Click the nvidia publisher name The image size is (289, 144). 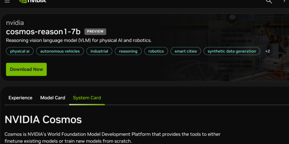[15, 23]
